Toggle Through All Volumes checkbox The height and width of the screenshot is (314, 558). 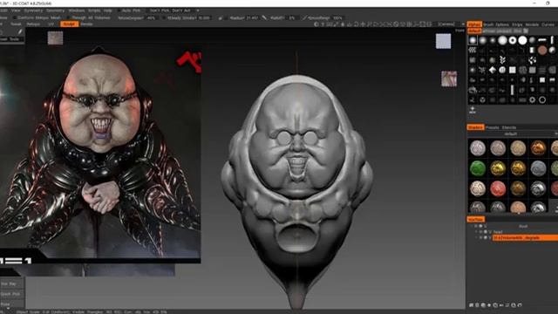pos(69,17)
